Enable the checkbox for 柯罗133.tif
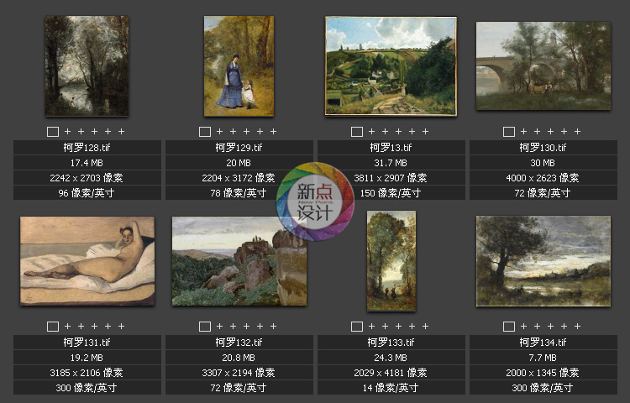Image resolution: width=630 pixels, height=403 pixels. click(357, 327)
